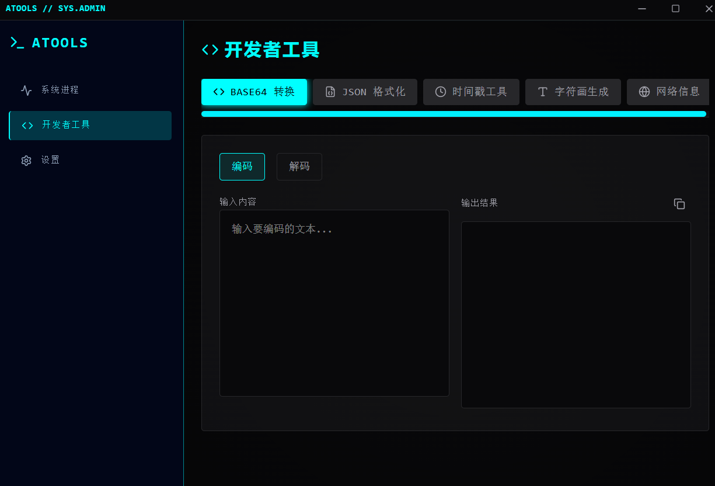The height and width of the screenshot is (486, 715).
Task: Click the code brackets icon on BASE64 tab
Action: point(219,92)
